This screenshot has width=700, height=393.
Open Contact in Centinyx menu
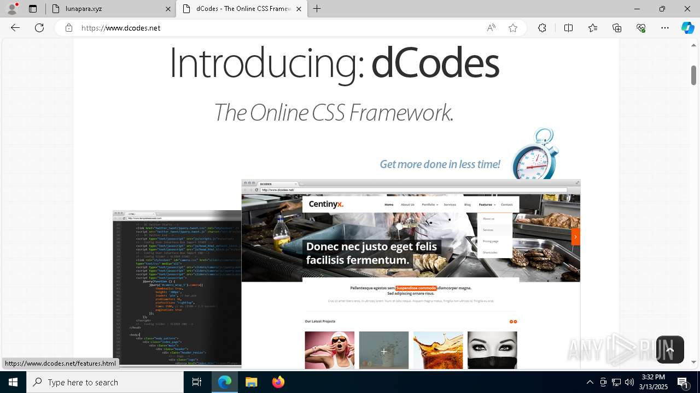coord(507,205)
